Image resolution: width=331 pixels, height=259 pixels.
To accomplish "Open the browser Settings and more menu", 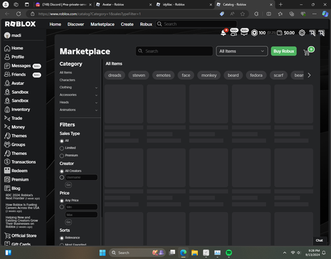I will click(314, 14).
